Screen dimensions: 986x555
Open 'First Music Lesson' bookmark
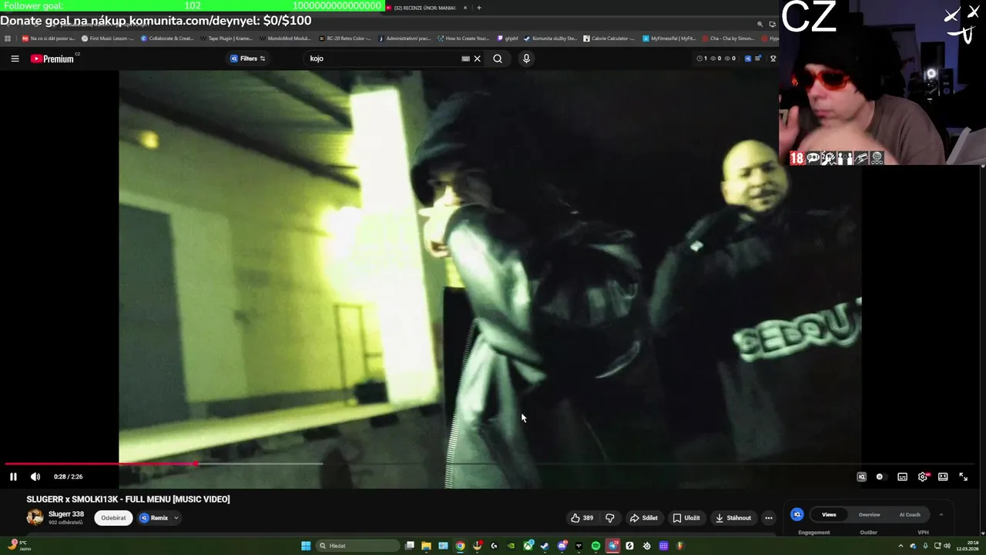[x=107, y=38]
